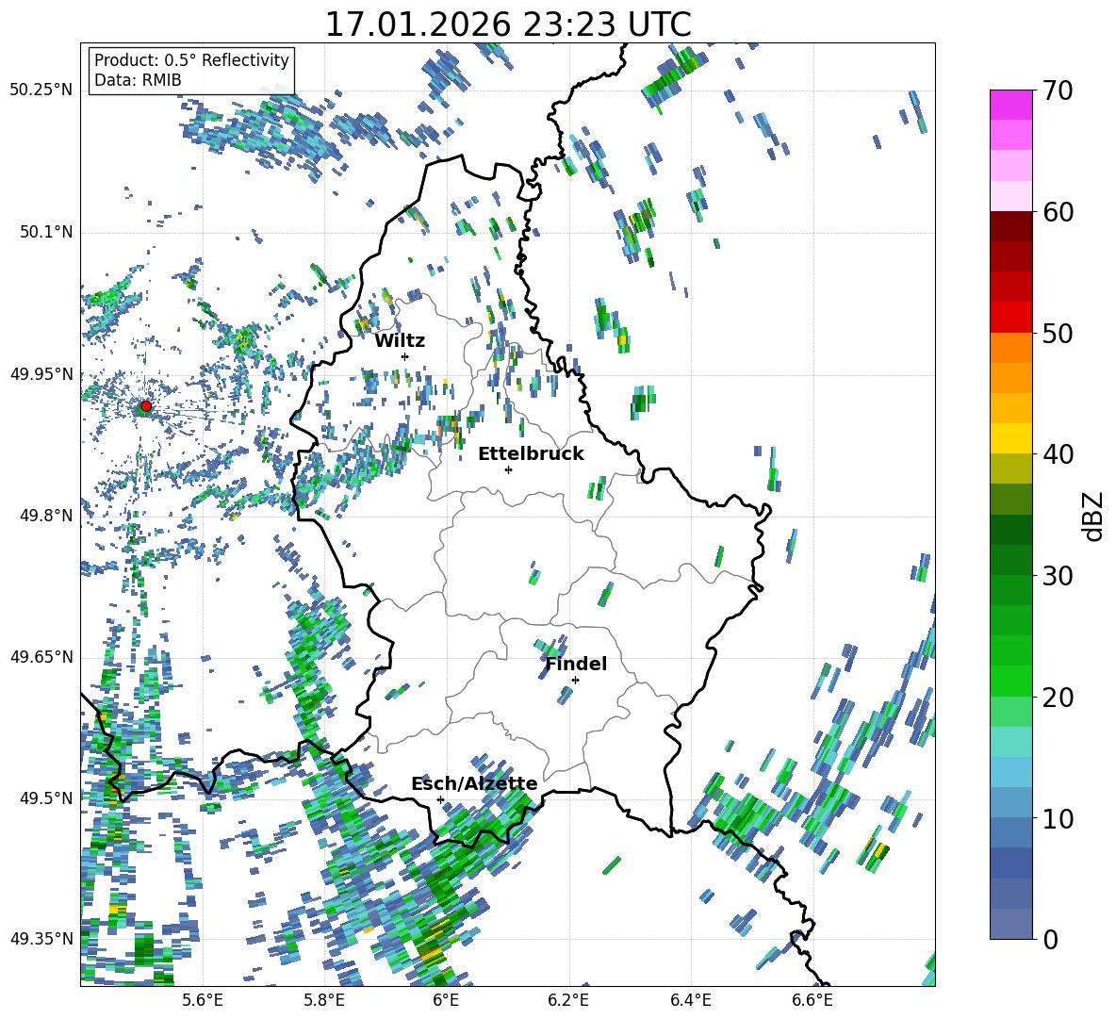Click the 49.65°N latitude label

pos(41,657)
